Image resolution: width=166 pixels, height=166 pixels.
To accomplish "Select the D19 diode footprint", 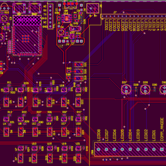I will click(x=79, y=79).
